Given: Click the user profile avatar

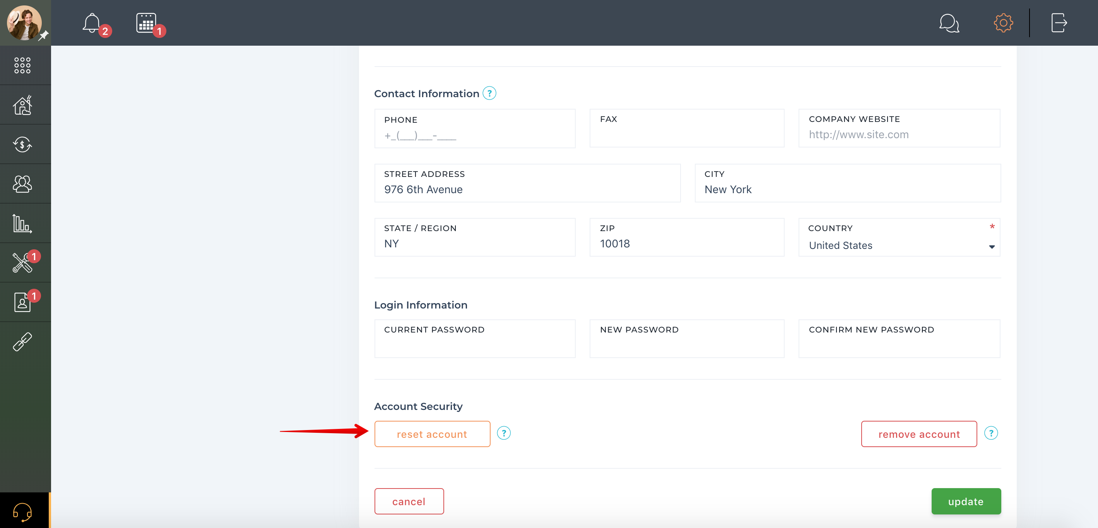Looking at the screenshot, I should 24,22.
